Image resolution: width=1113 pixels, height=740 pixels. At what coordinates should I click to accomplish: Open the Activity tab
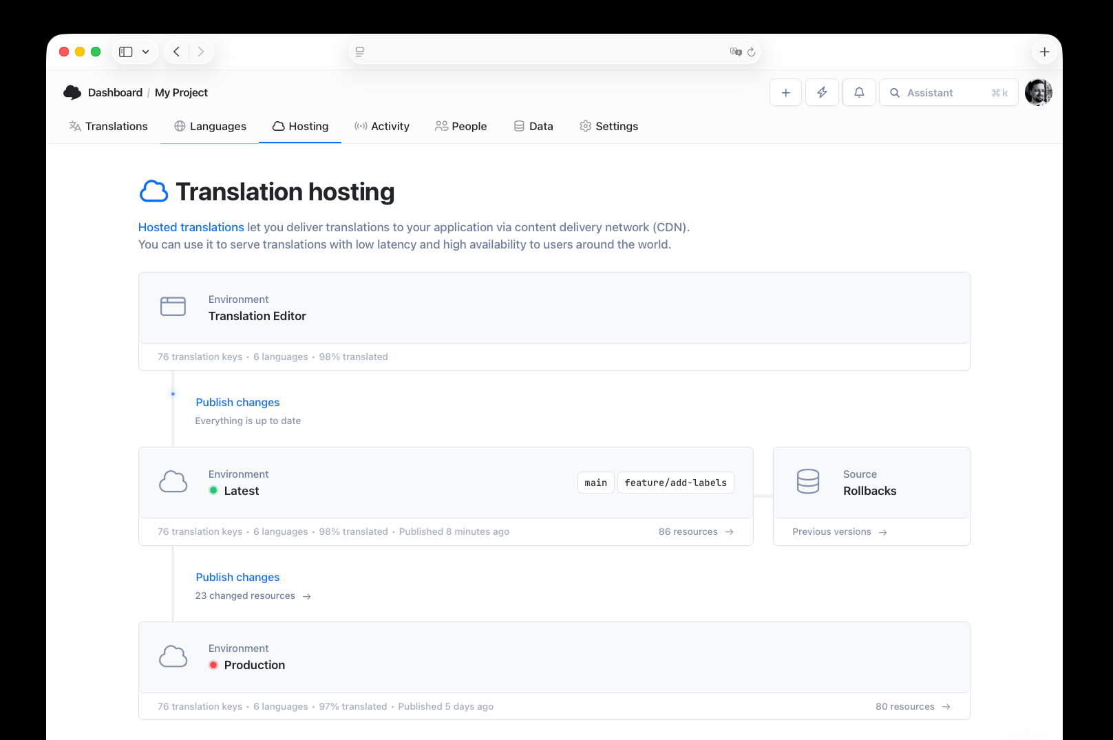(x=382, y=126)
